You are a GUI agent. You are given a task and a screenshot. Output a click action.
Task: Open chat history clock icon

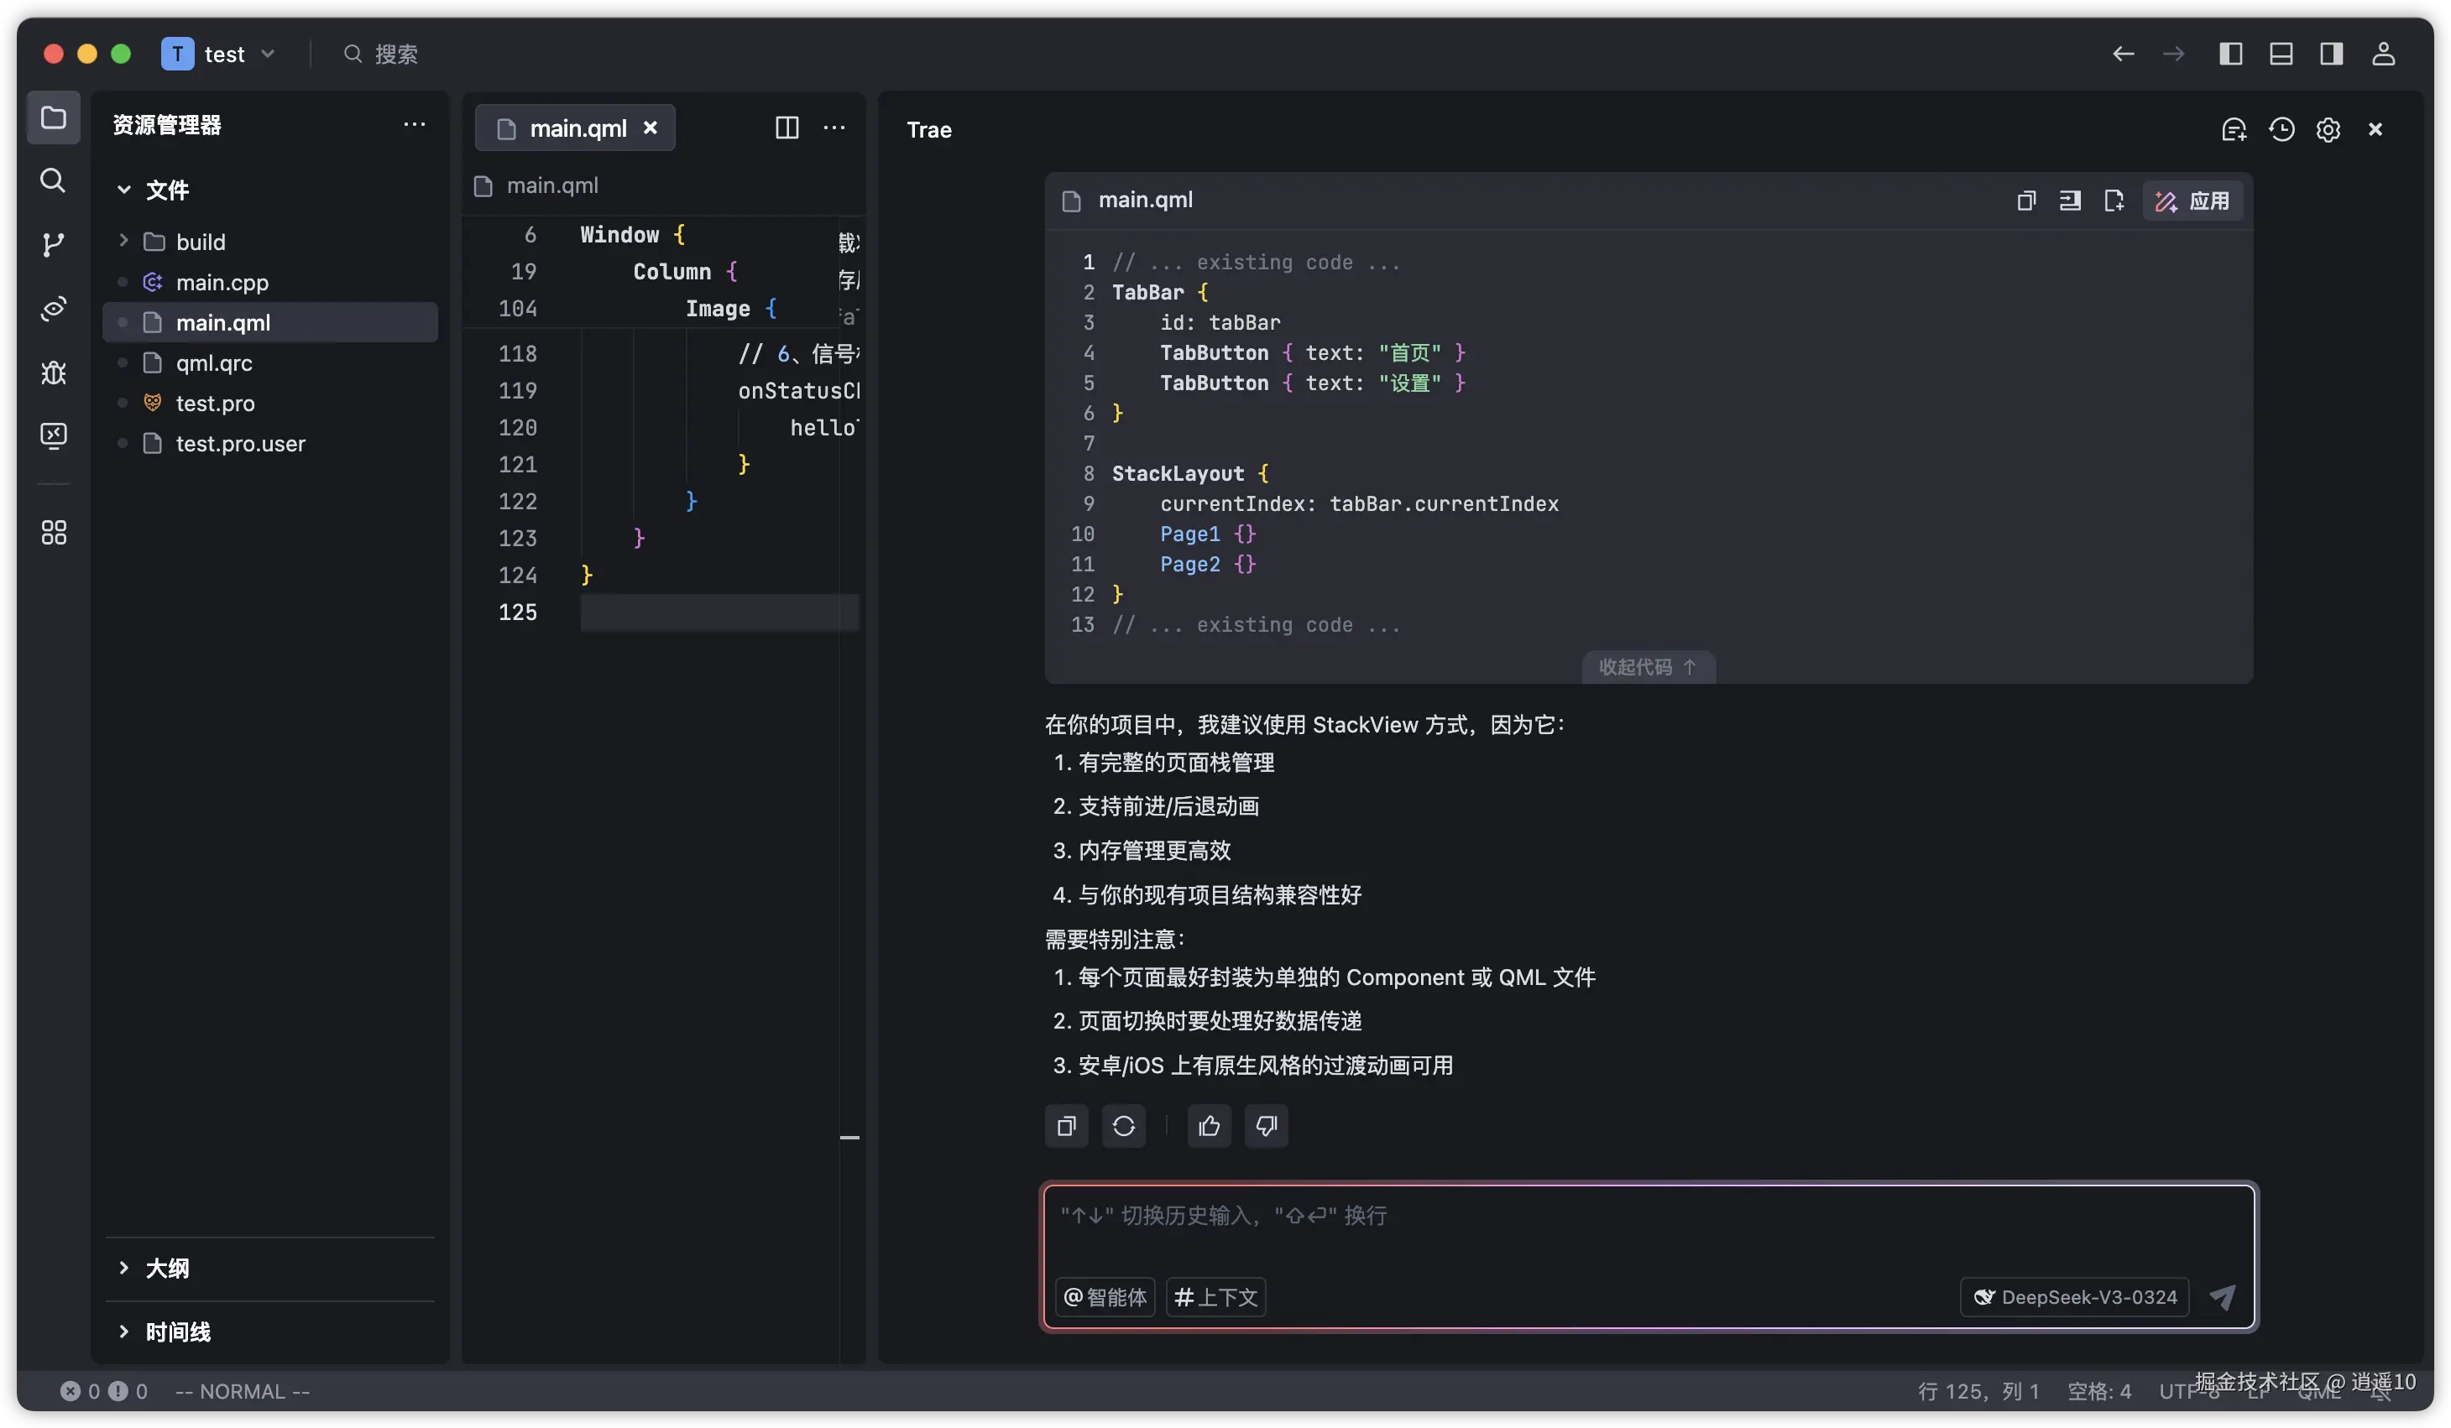pos(2281,129)
